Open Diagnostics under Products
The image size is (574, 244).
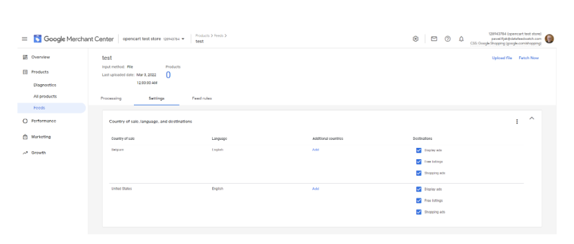[44, 85]
